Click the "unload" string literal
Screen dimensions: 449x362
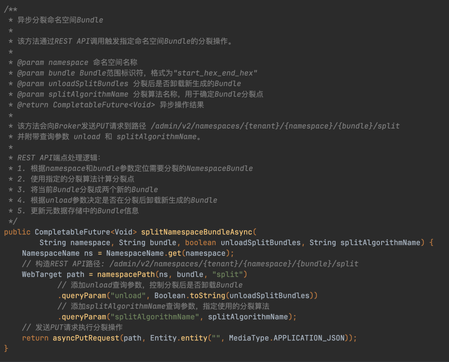pyautogui.click(x=128, y=295)
